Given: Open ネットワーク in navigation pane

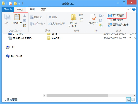Looking at the screenshot, I should tap(14, 56).
